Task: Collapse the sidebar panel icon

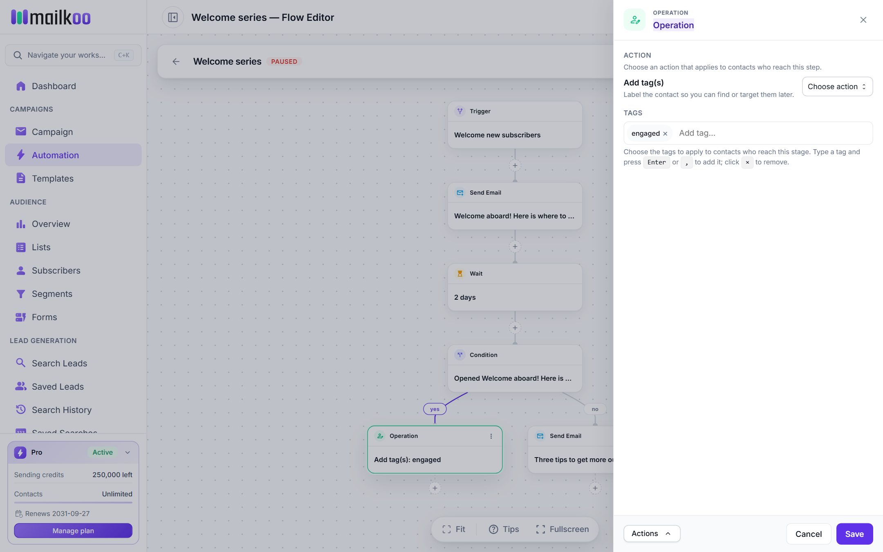Action: pos(173,18)
